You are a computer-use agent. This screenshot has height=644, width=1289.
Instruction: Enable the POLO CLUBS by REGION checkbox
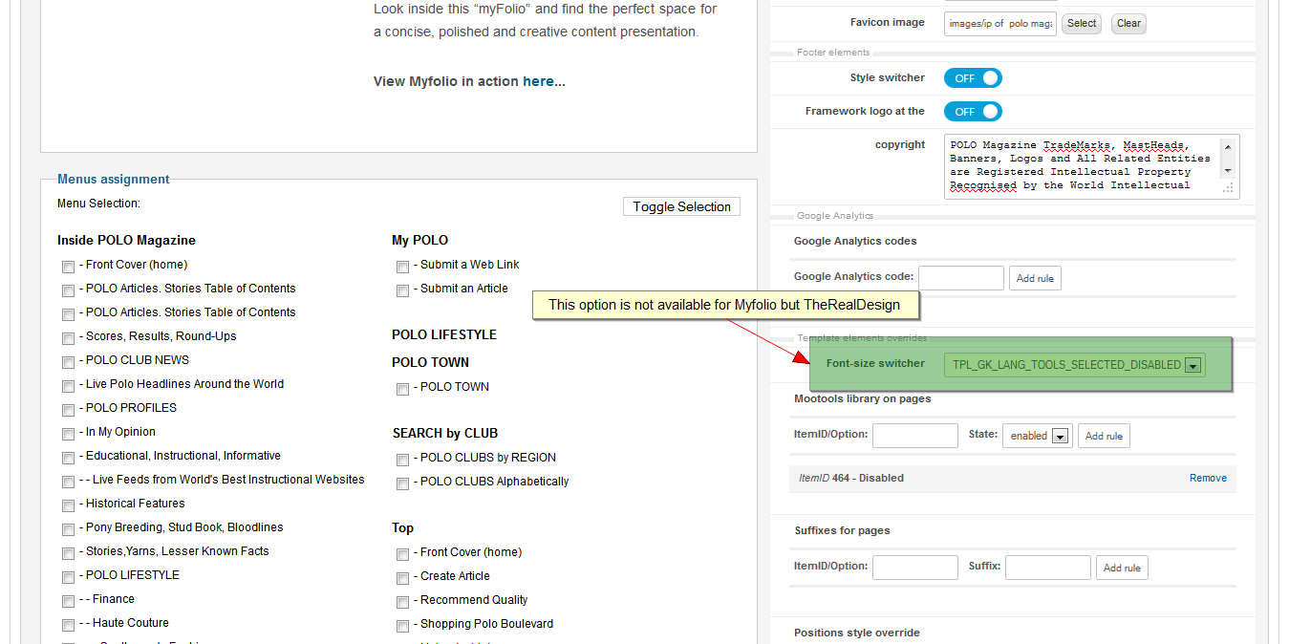coord(402,460)
